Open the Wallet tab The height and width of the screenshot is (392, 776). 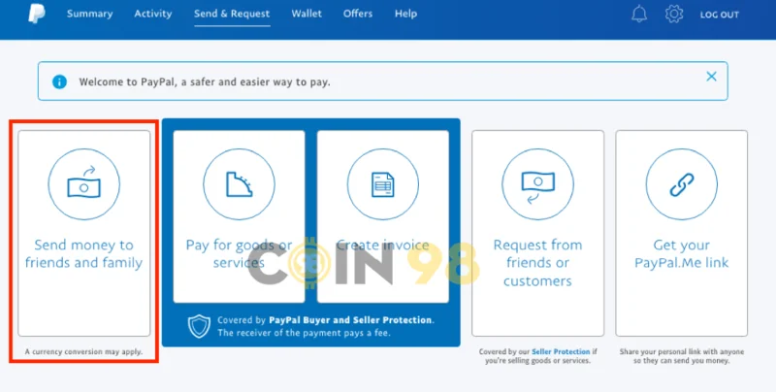(307, 14)
